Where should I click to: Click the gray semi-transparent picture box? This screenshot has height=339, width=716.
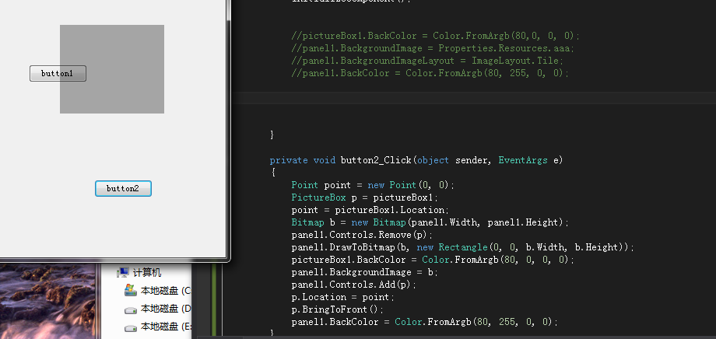pyautogui.click(x=112, y=69)
